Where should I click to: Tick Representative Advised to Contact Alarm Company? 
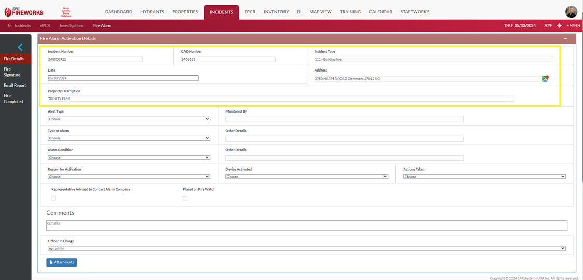pos(53,198)
